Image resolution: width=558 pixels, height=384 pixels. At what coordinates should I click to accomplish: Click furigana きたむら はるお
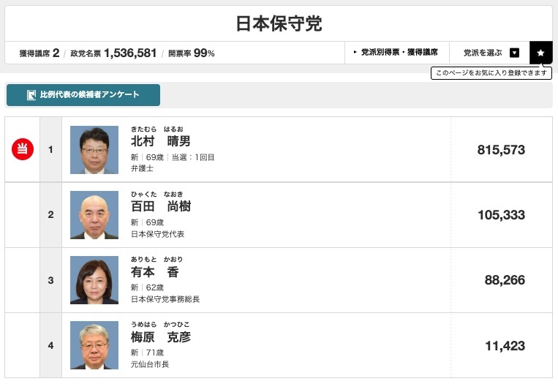click(x=157, y=129)
